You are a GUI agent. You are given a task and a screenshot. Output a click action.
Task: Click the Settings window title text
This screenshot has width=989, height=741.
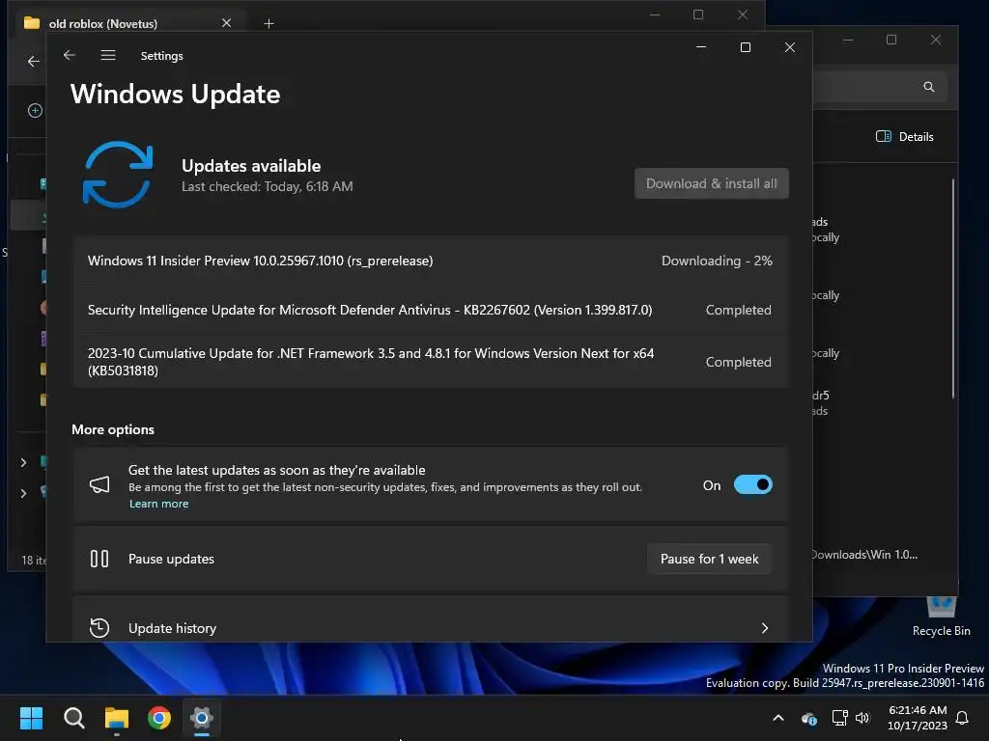[x=162, y=55]
